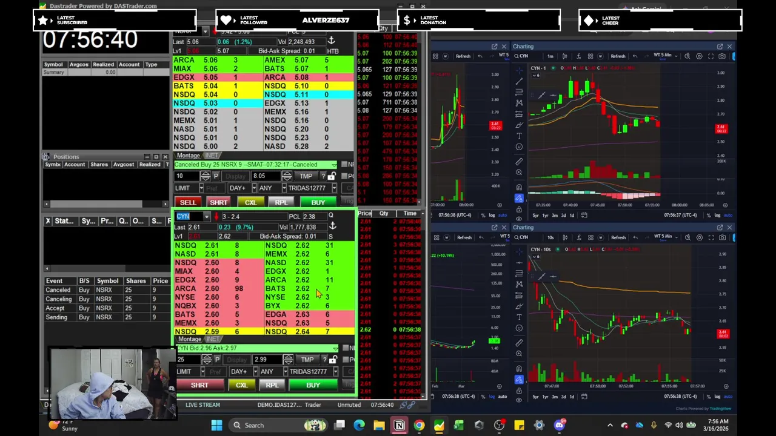Screen dimensions: 776x436
Task: Select 1d range in CYN 10s chart
Action: (571, 397)
